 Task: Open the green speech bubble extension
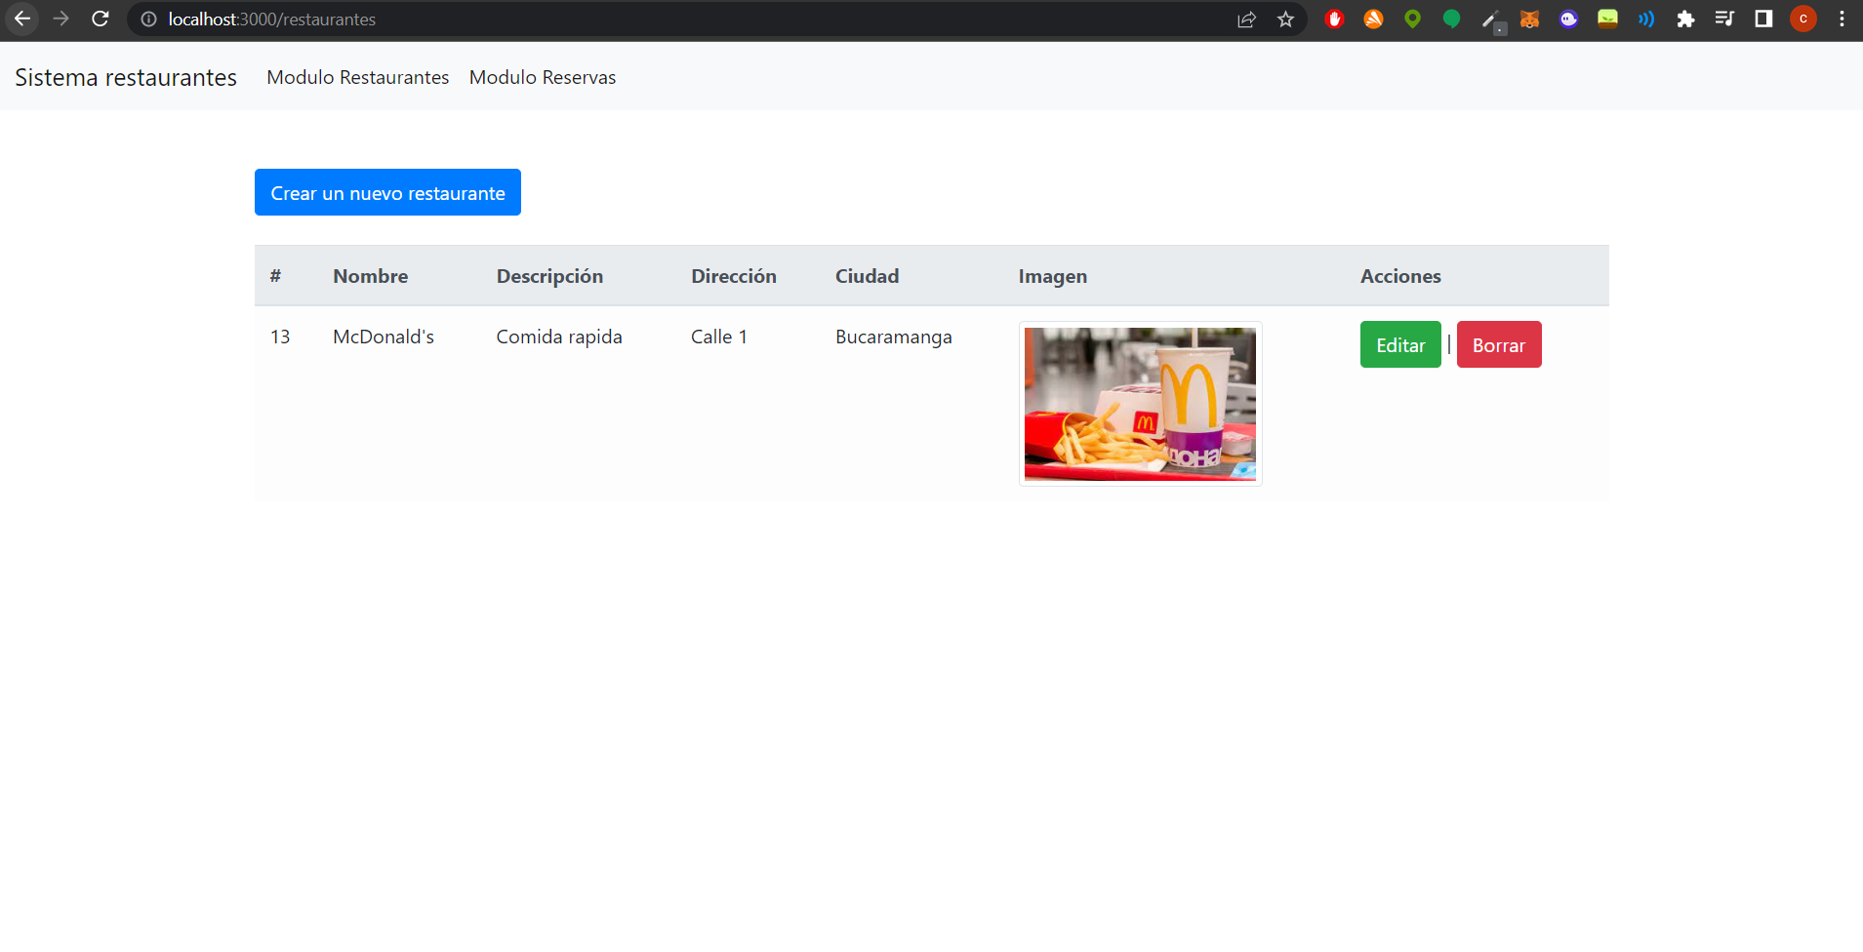tap(1451, 19)
